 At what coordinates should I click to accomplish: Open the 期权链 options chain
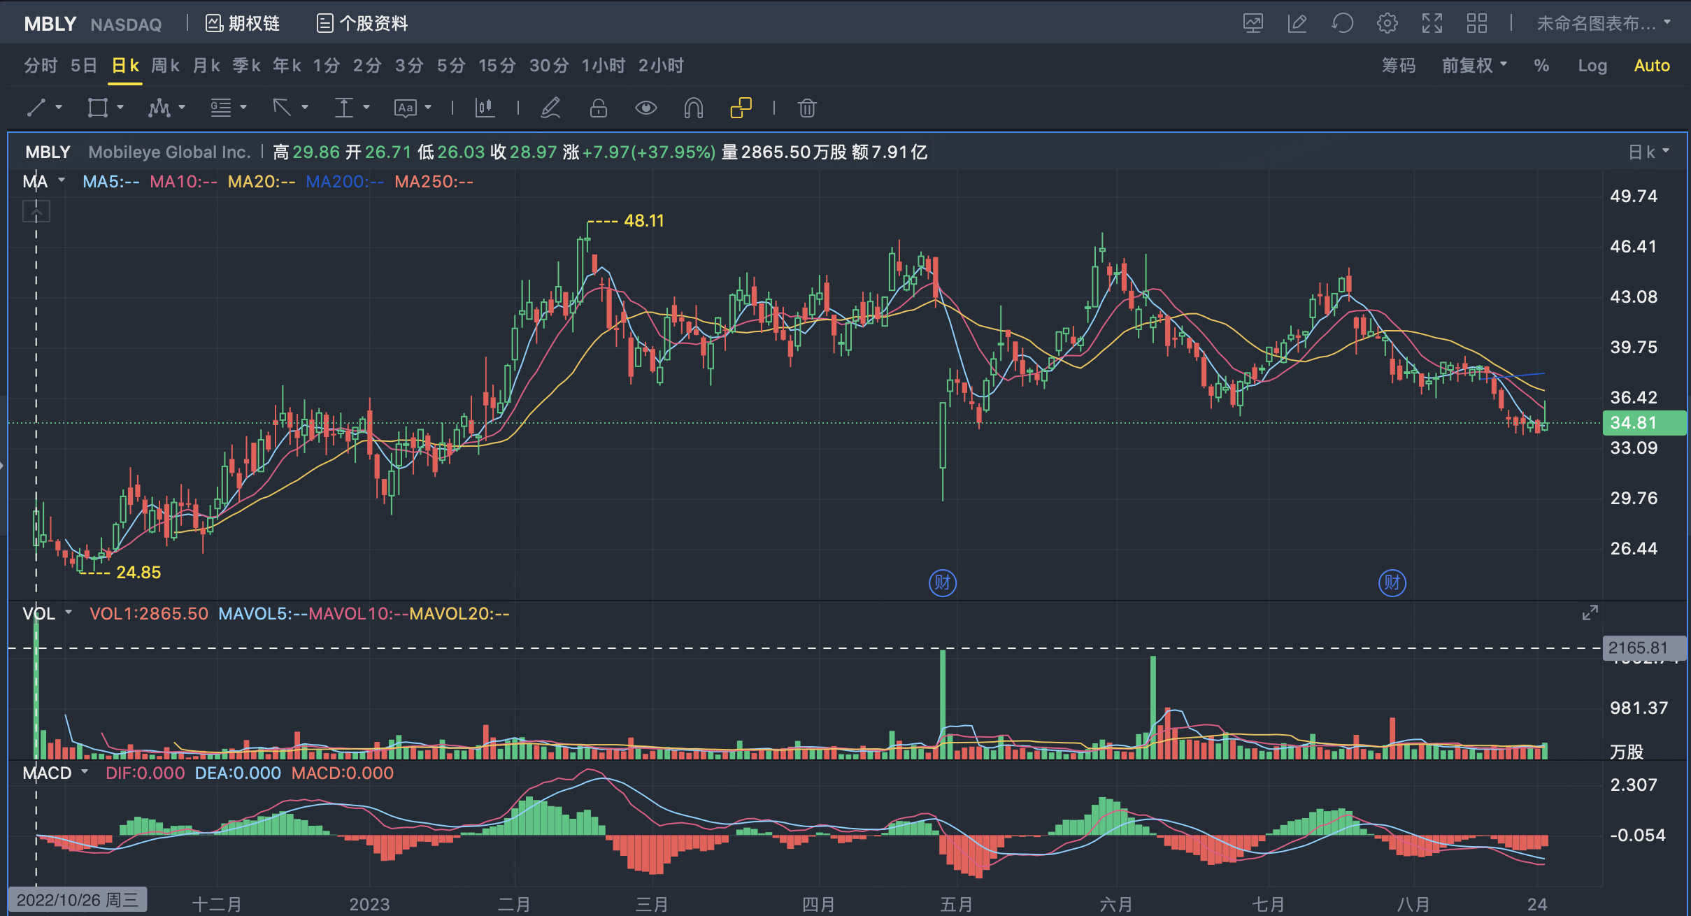coord(243,24)
